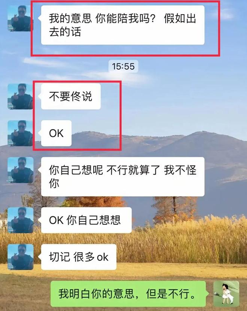Select the avatar next to '你自己想呢 不行就算了'
Image resolution: width=247 pixels, height=311 pixels.
click(x=20, y=170)
